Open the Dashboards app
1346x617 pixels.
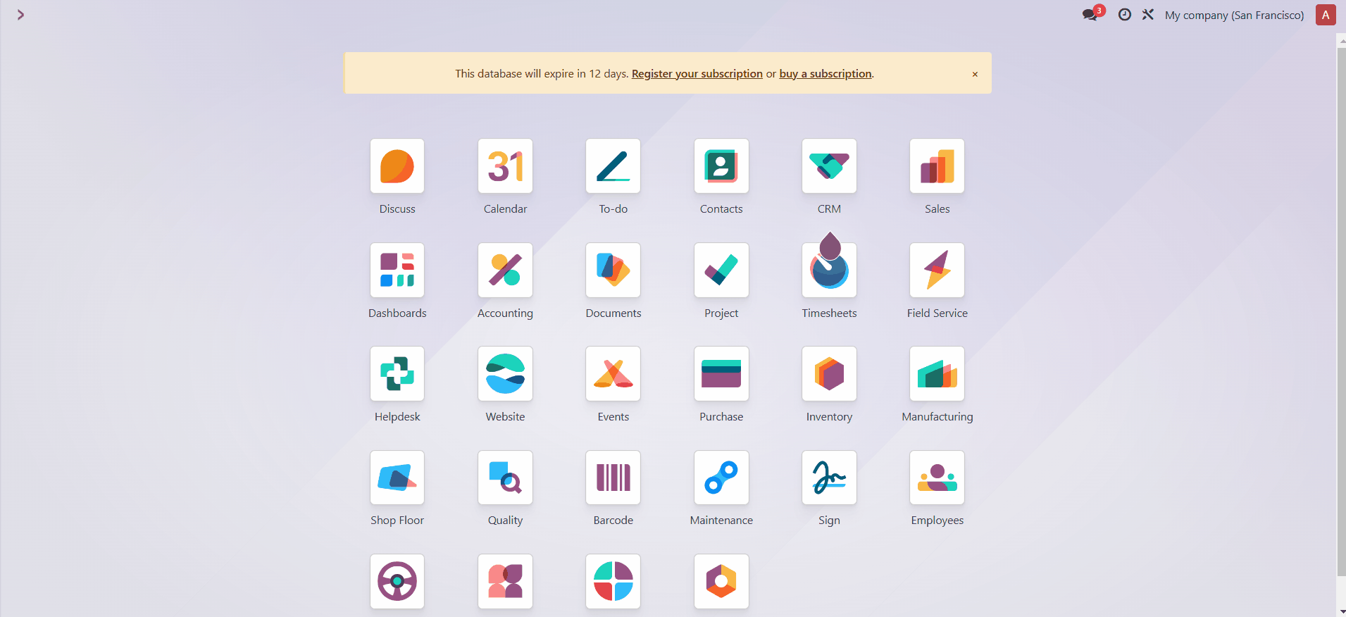click(x=397, y=270)
